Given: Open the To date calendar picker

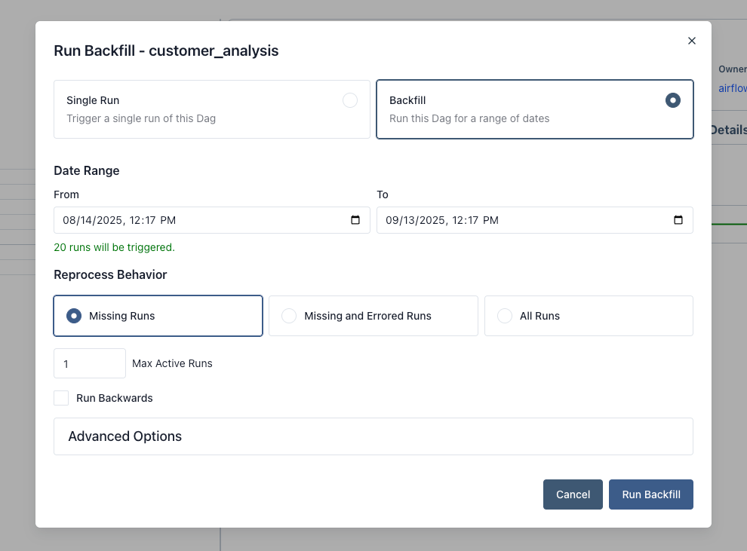Looking at the screenshot, I should 677,220.
